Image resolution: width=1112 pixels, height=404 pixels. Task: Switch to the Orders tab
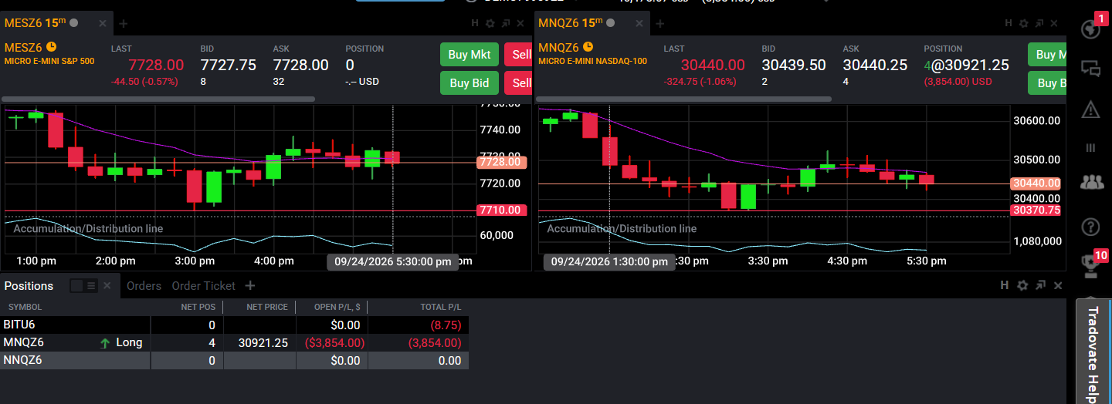[x=144, y=286]
